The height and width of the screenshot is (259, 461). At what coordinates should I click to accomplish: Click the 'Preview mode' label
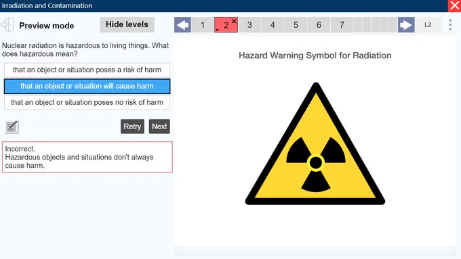click(x=47, y=26)
